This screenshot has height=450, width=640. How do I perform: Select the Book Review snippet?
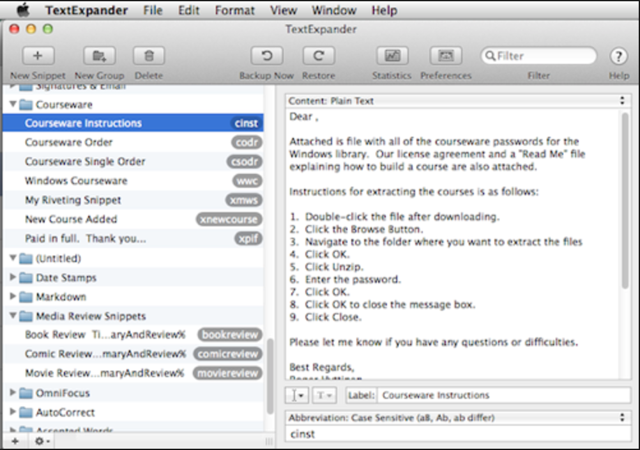(x=133, y=334)
